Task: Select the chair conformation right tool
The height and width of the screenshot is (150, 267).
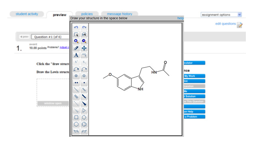Action: pyautogui.click(x=84, y=131)
